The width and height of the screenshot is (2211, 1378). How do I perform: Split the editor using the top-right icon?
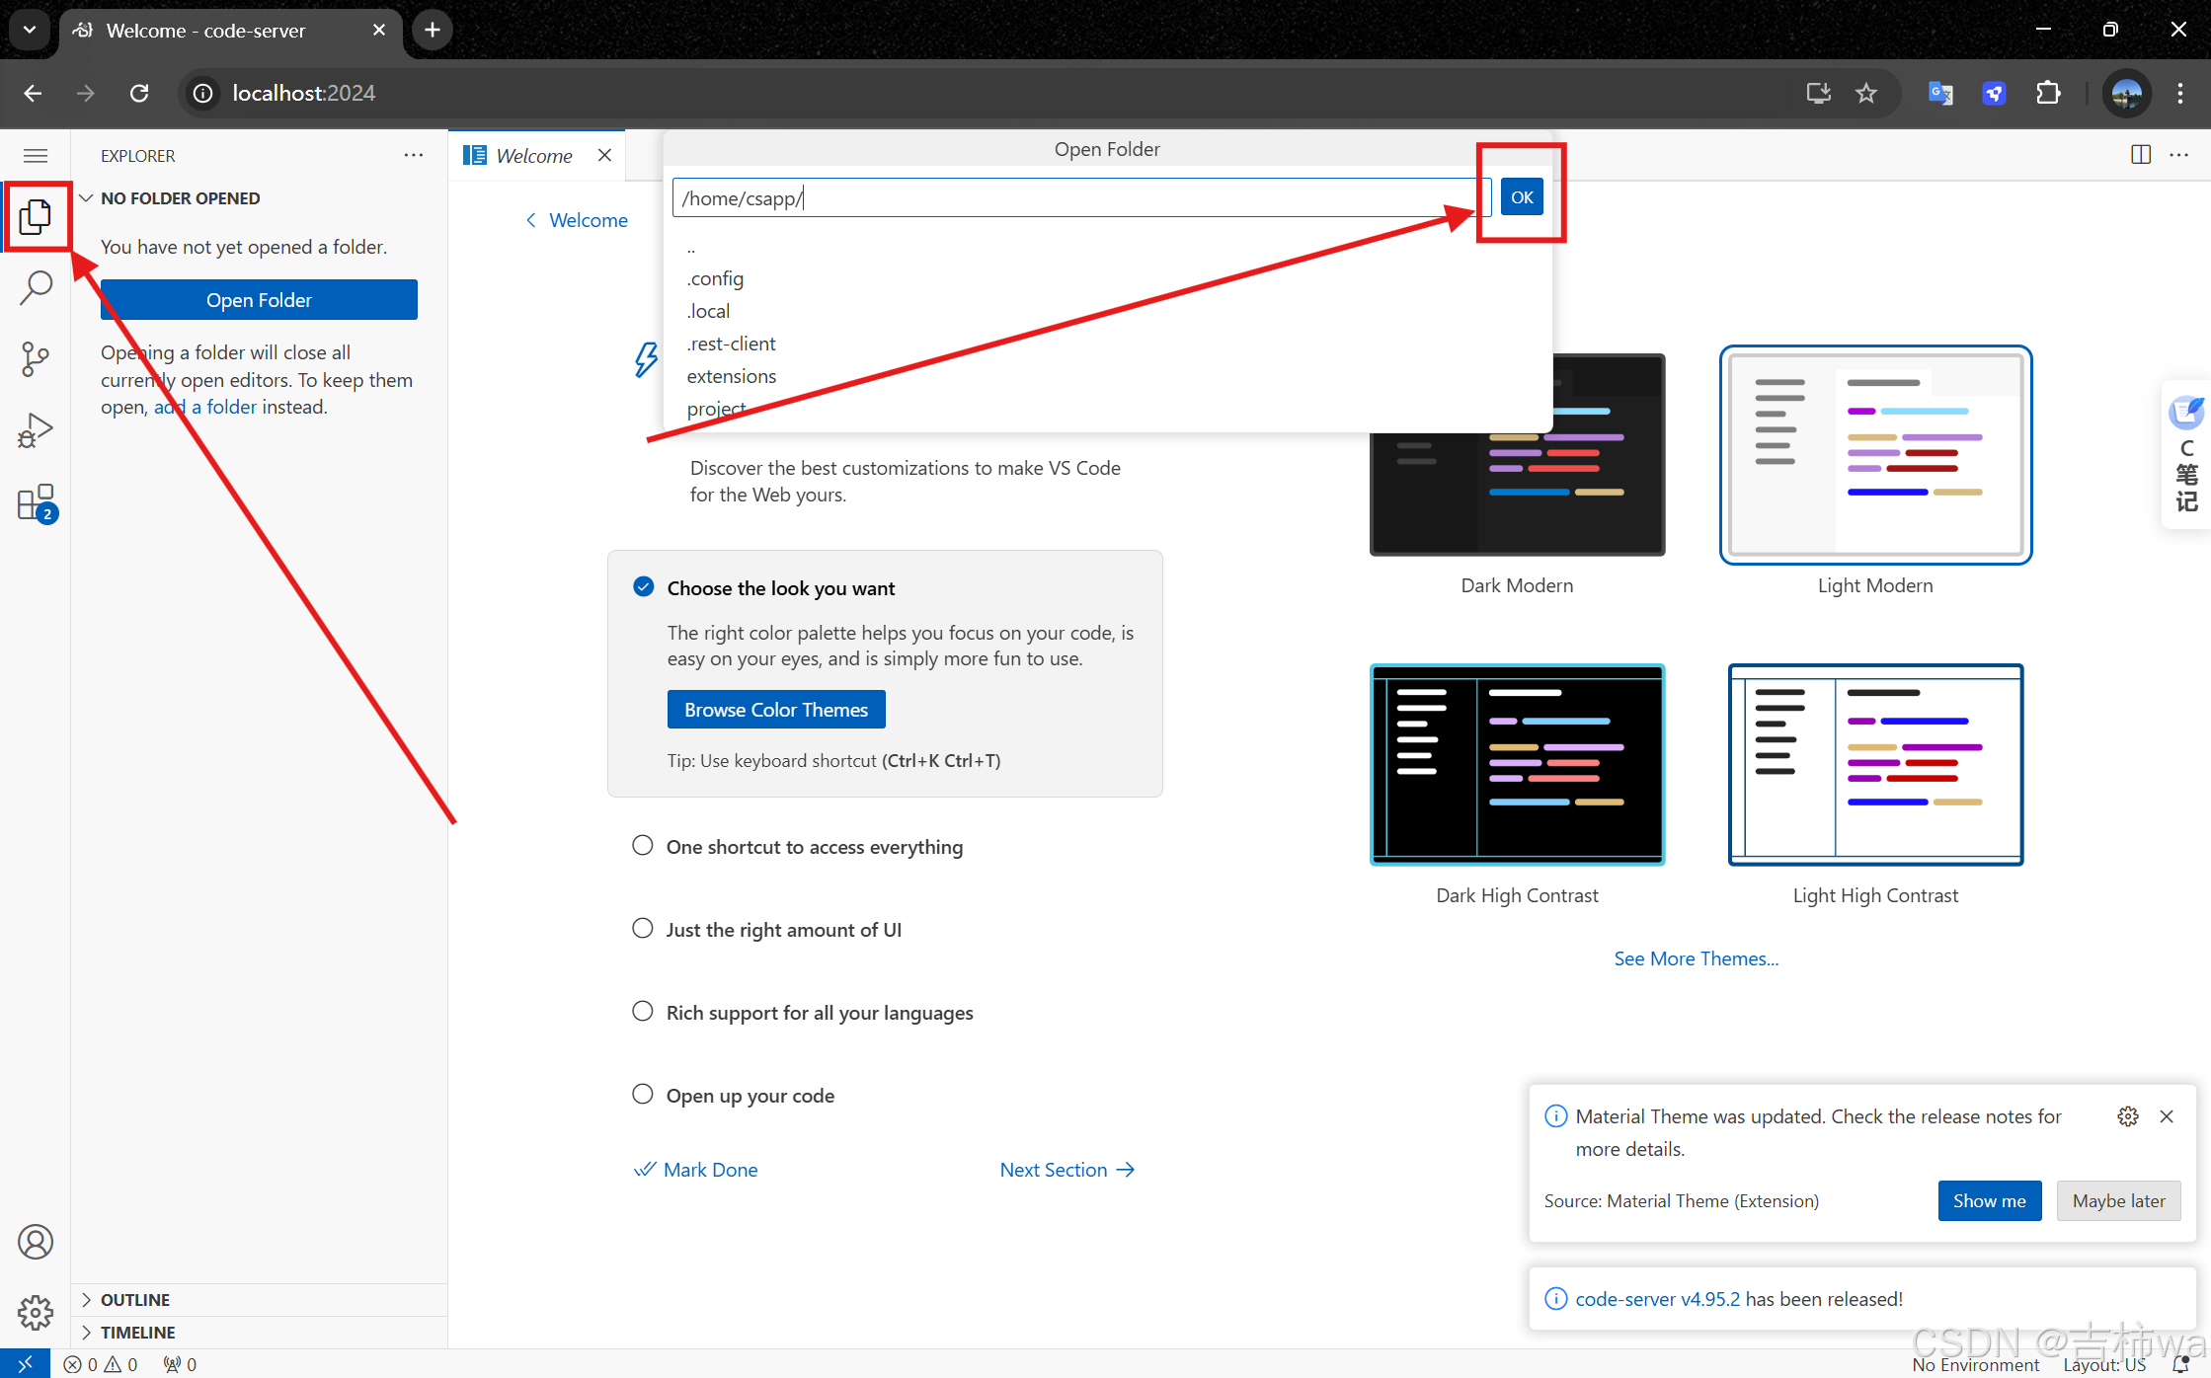2139,155
